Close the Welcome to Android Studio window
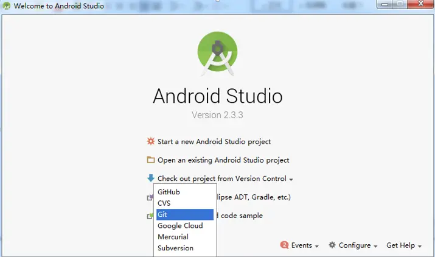Viewport: 435px width, 257px height. (420, 4)
